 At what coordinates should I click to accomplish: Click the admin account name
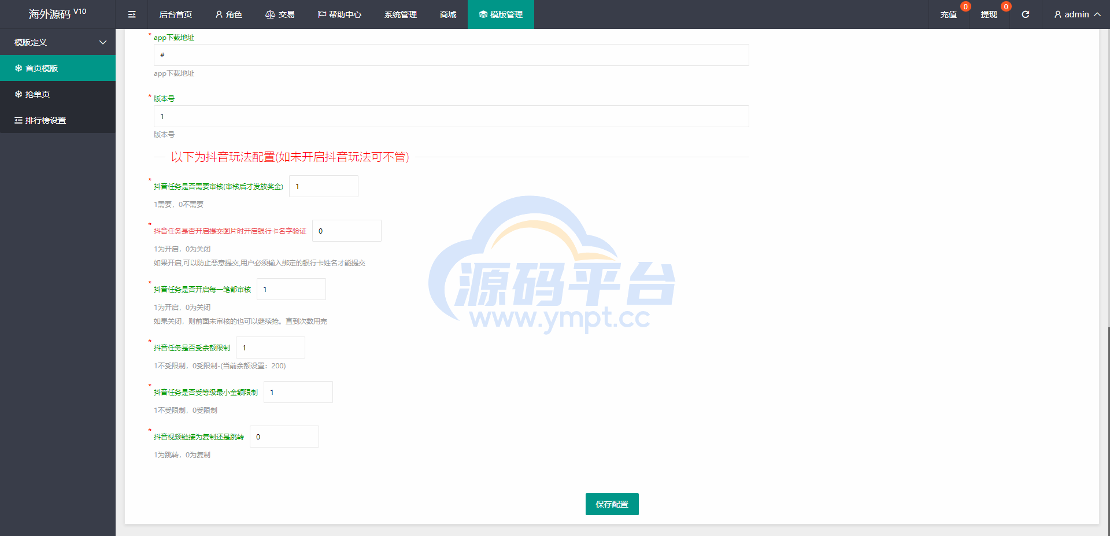point(1076,14)
